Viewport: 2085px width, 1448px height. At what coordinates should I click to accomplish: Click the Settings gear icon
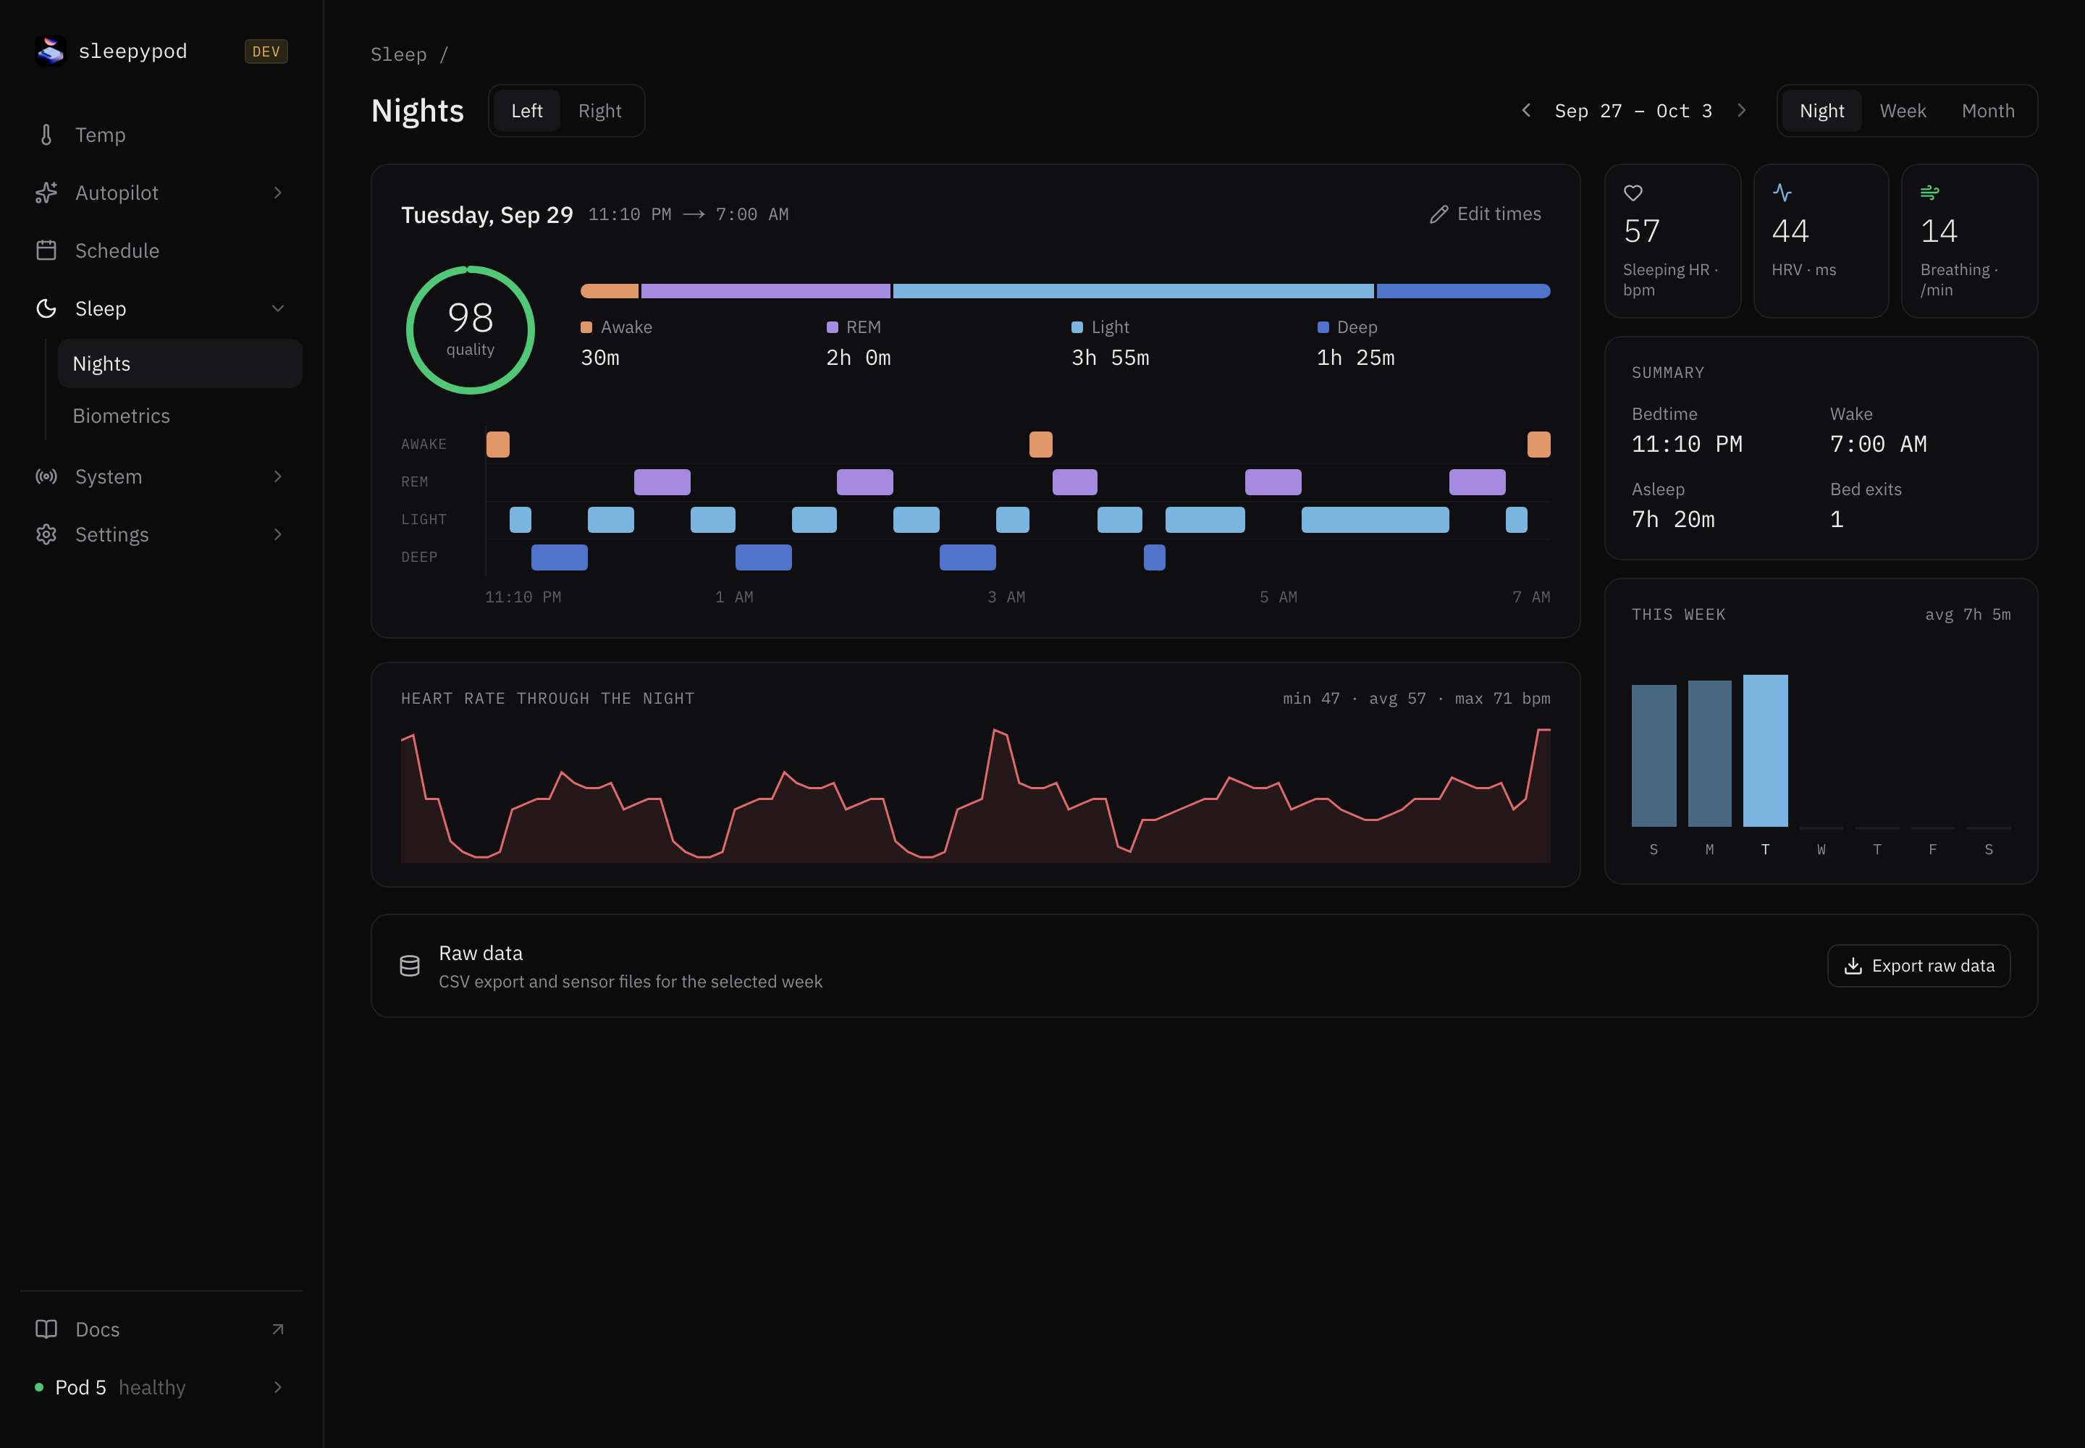click(x=46, y=534)
